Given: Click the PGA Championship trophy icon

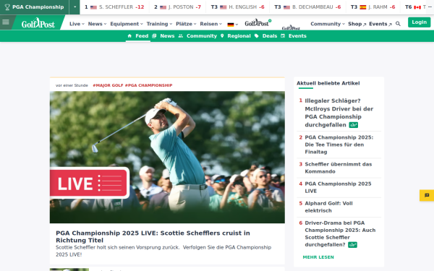Looking at the screenshot, I should 7,7.
